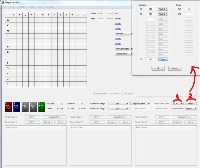Open the Language menu
The image size is (200, 168).
pos(50,7)
